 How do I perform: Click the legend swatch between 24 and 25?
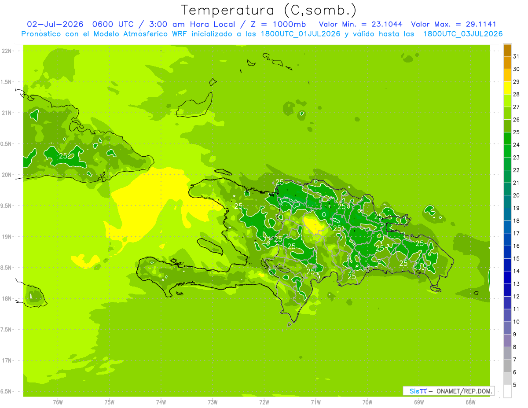pyautogui.click(x=507, y=139)
